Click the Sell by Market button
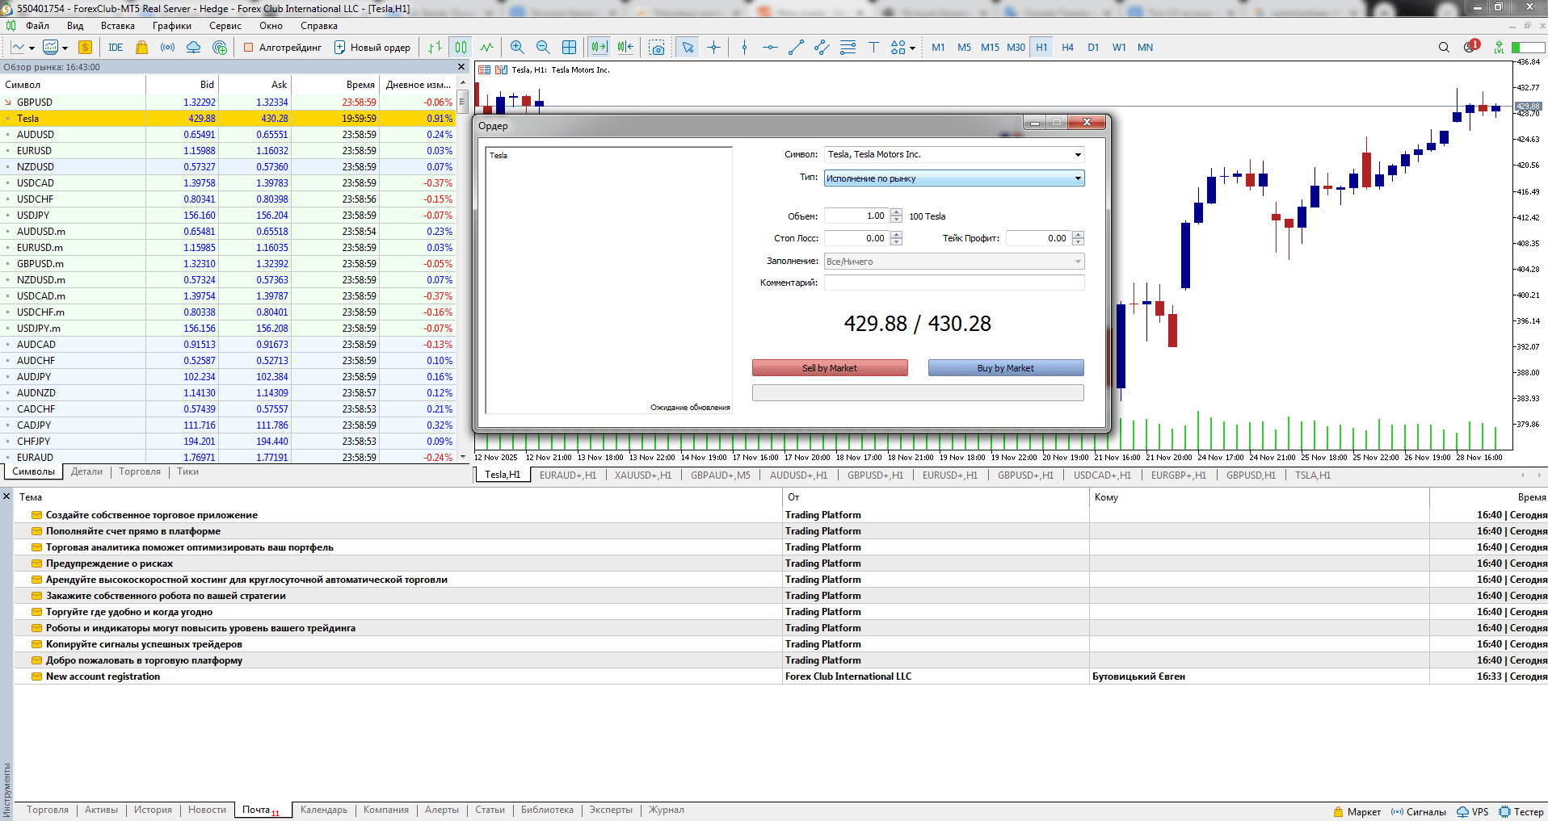The image size is (1548, 821). [x=830, y=368]
